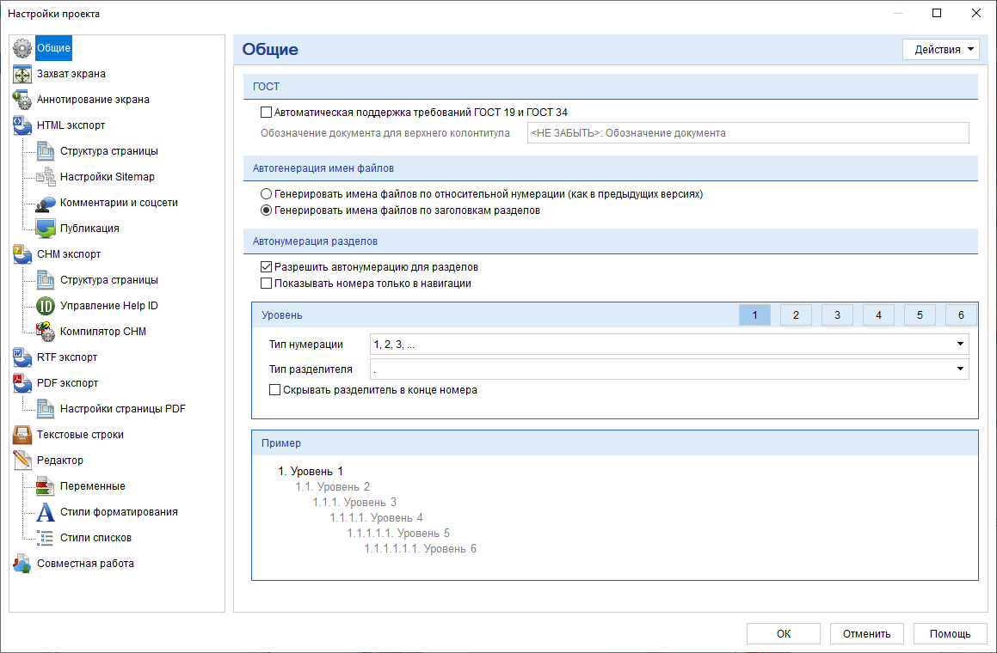The image size is (997, 653).
Task: Select the Стили форматирования icon
Action: click(46, 512)
